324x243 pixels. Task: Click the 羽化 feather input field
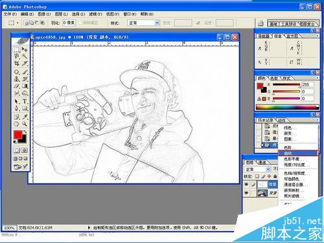[x=69, y=23]
